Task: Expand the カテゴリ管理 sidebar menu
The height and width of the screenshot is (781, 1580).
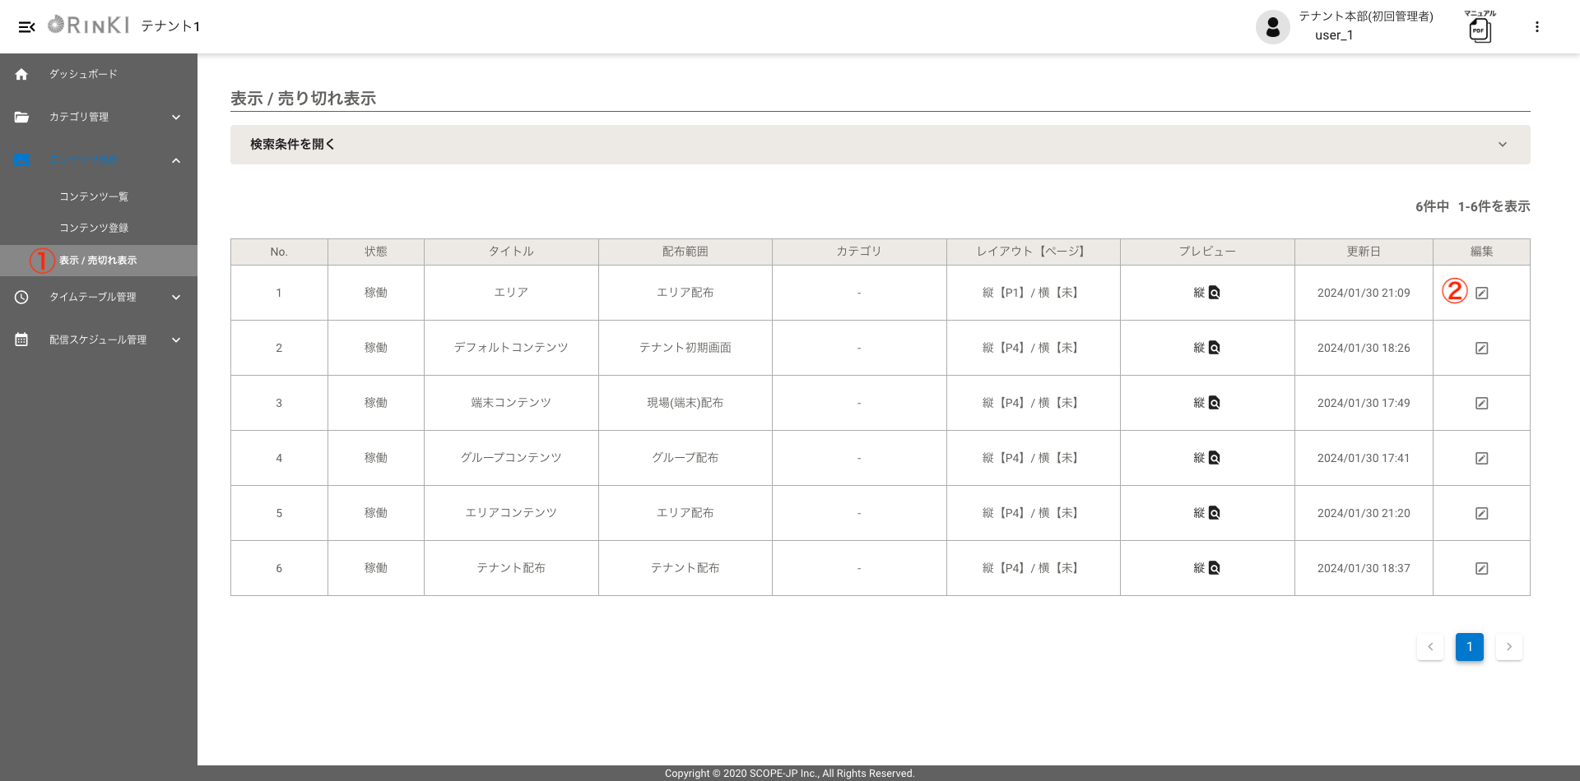Action: click(x=99, y=118)
